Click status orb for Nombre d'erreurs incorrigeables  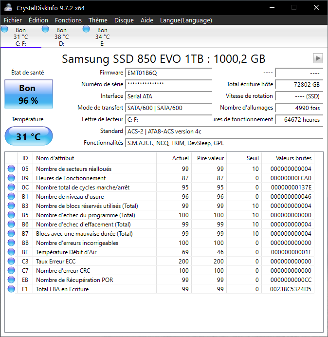11,243
